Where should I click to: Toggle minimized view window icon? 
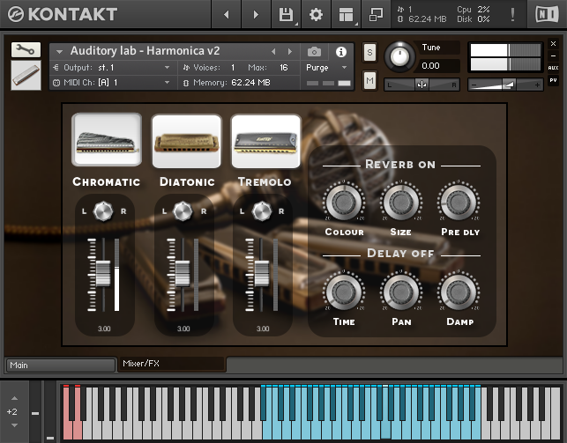pyautogui.click(x=376, y=14)
